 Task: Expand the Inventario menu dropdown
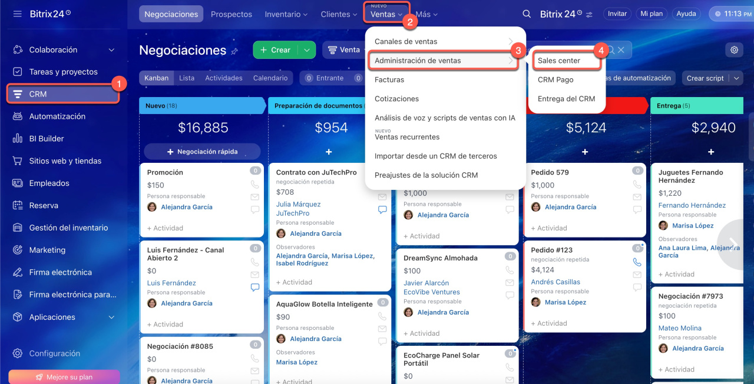point(286,14)
